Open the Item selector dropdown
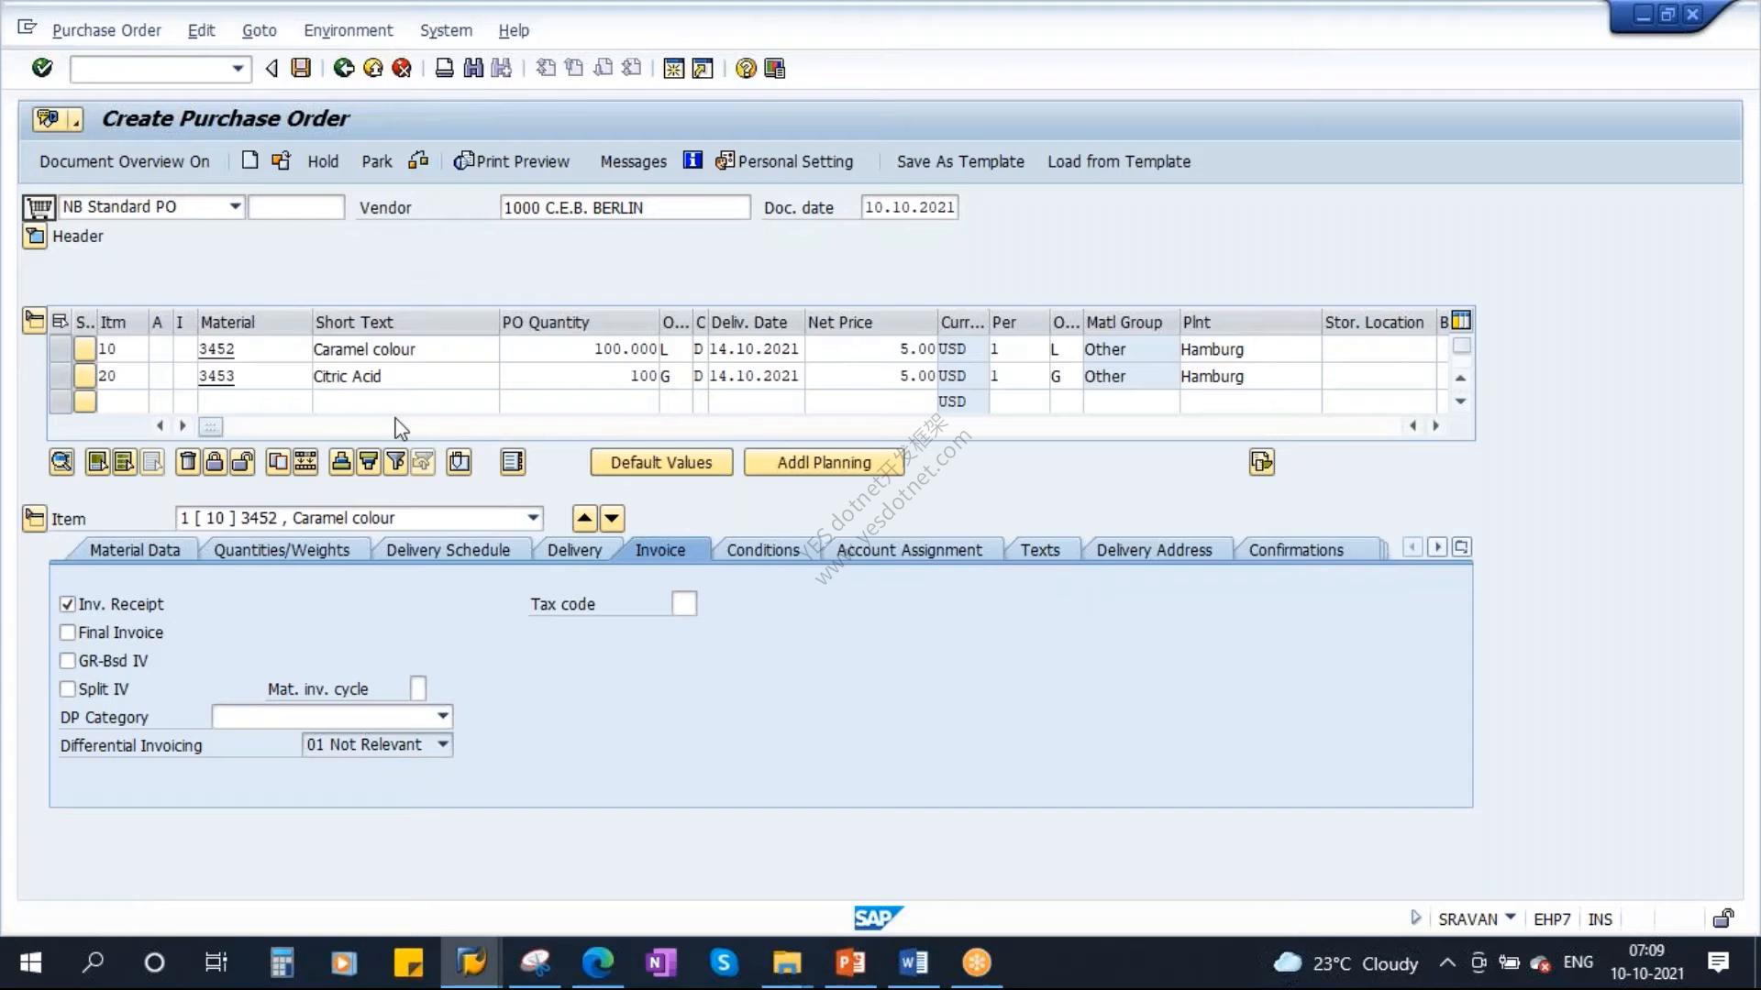 coord(533,518)
